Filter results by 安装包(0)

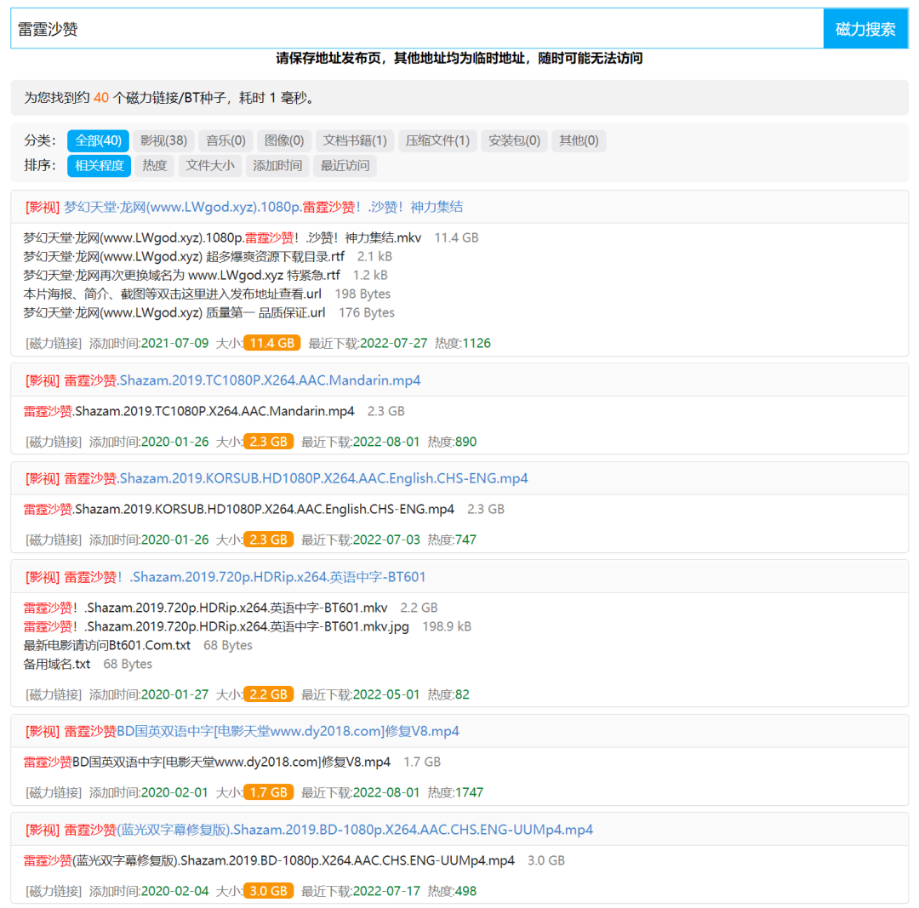coord(514,140)
